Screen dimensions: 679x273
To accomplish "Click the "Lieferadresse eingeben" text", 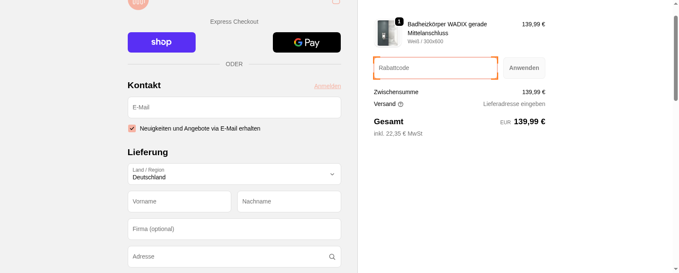I will [x=514, y=104].
